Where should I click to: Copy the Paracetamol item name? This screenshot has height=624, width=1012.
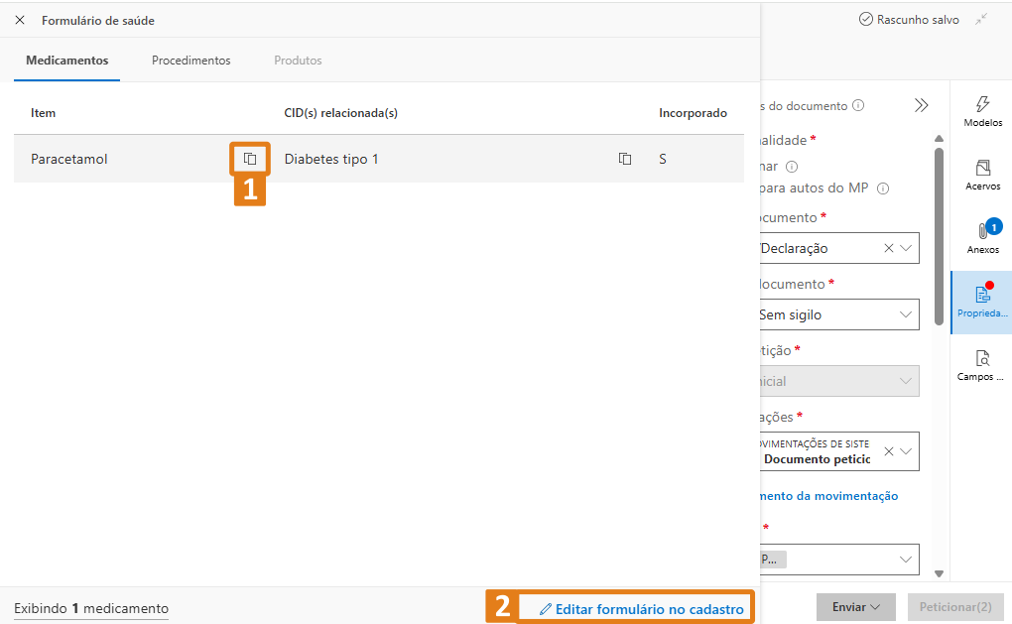tap(250, 159)
